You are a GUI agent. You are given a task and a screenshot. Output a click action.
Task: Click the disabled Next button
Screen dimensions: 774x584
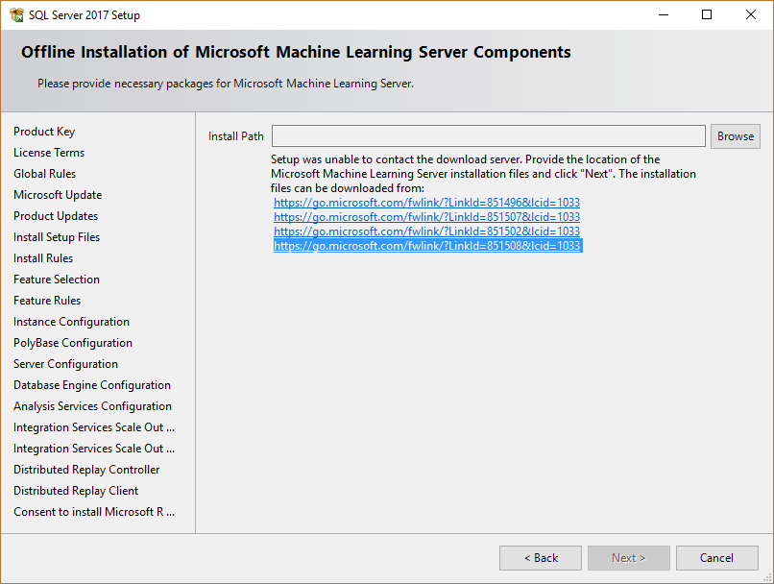pos(628,558)
